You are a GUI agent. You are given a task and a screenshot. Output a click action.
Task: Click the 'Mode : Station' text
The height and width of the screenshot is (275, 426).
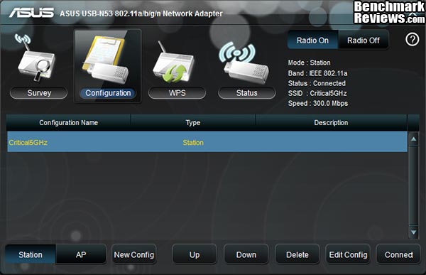(x=309, y=63)
